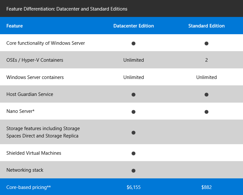Select 'Networking stack' row label
Screen dimensions: 243x195
coord(25,170)
